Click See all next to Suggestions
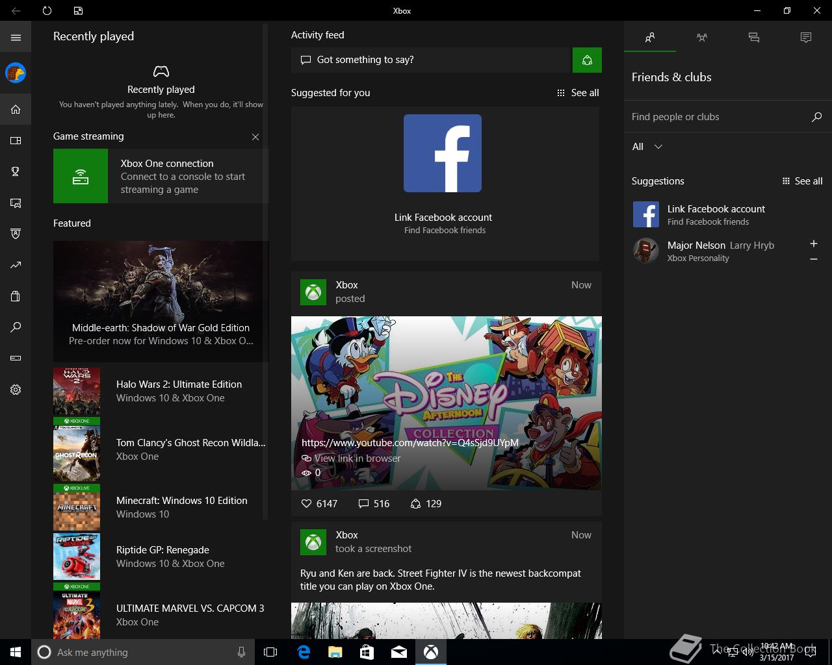Viewport: 832px width, 665px height. (x=802, y=181)
